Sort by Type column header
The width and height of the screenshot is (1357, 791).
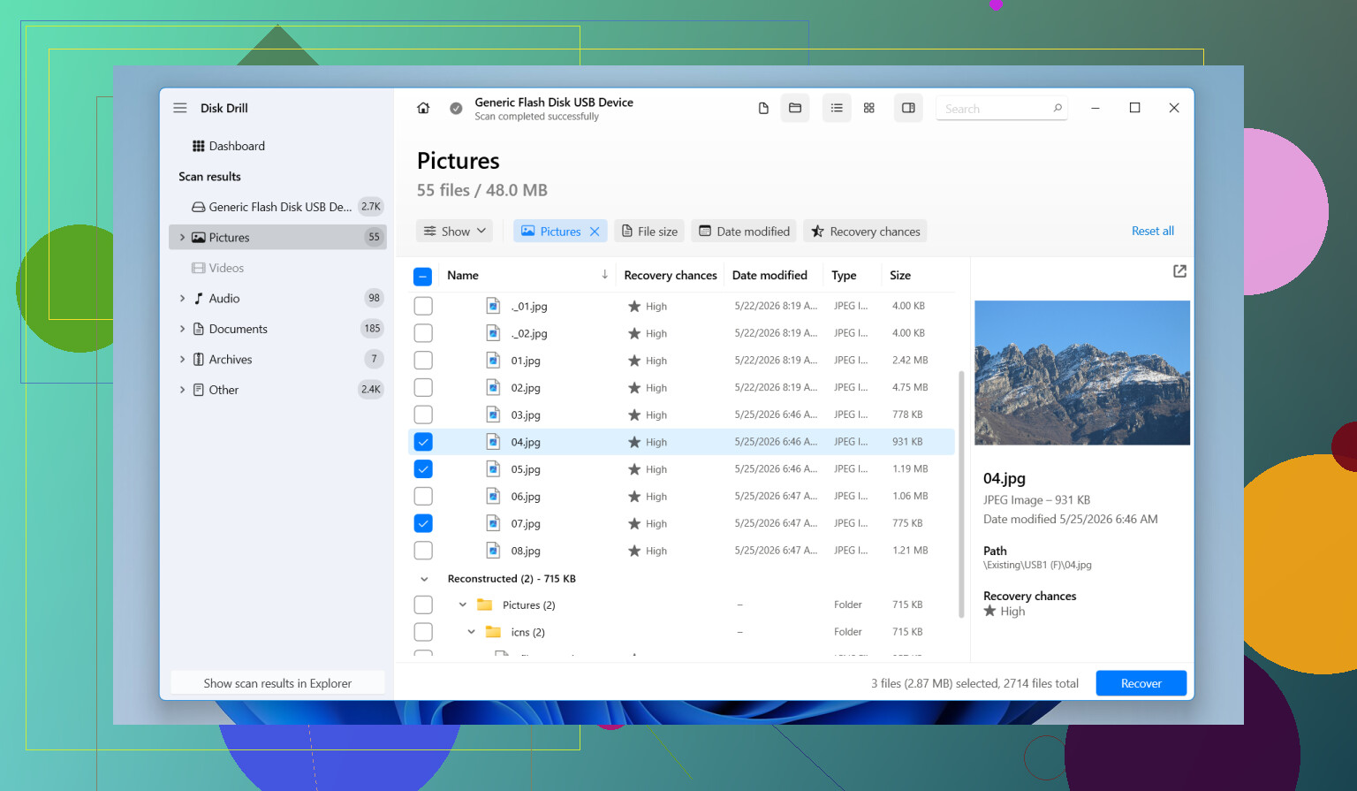coord(844,275)
